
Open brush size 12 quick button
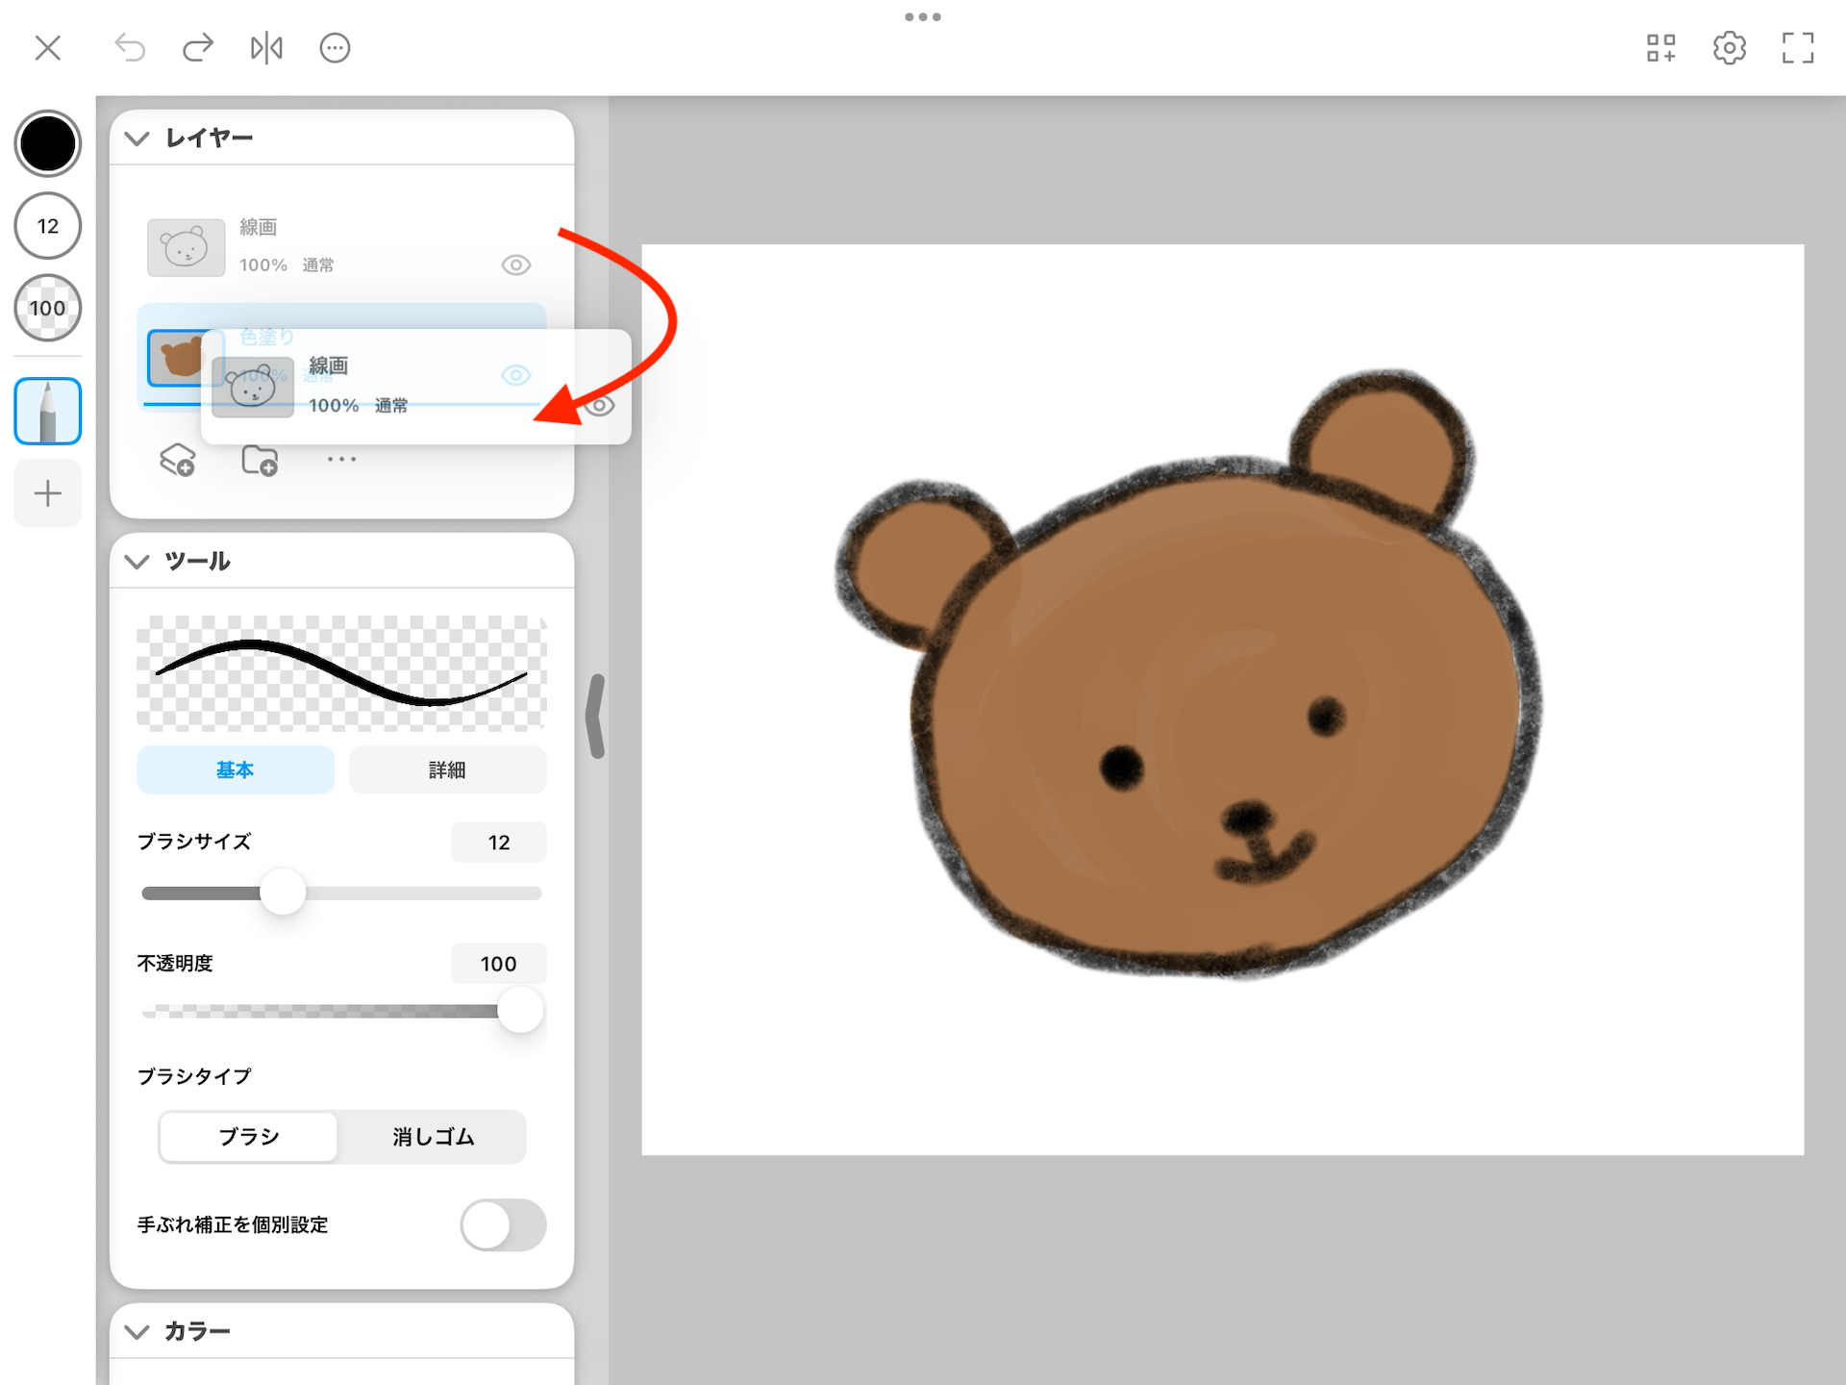point(47,226)
